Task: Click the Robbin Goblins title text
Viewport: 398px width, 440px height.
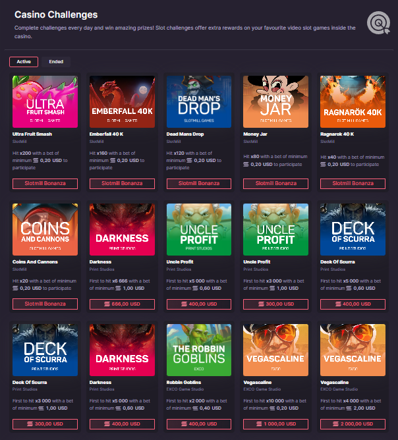Action: coord(184,383)
